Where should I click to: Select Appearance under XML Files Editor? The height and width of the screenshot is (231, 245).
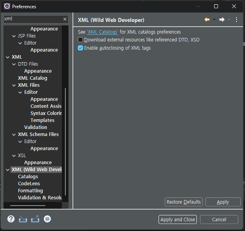(44, 99)
